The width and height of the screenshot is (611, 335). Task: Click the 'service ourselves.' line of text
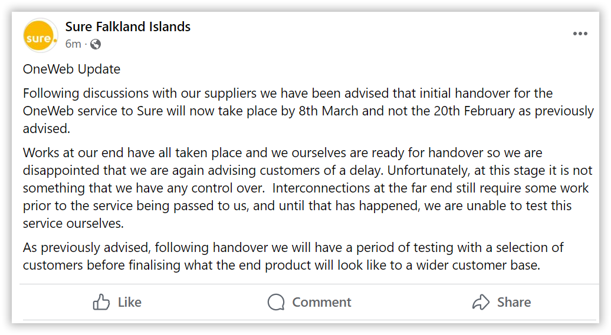coord(73,224)
